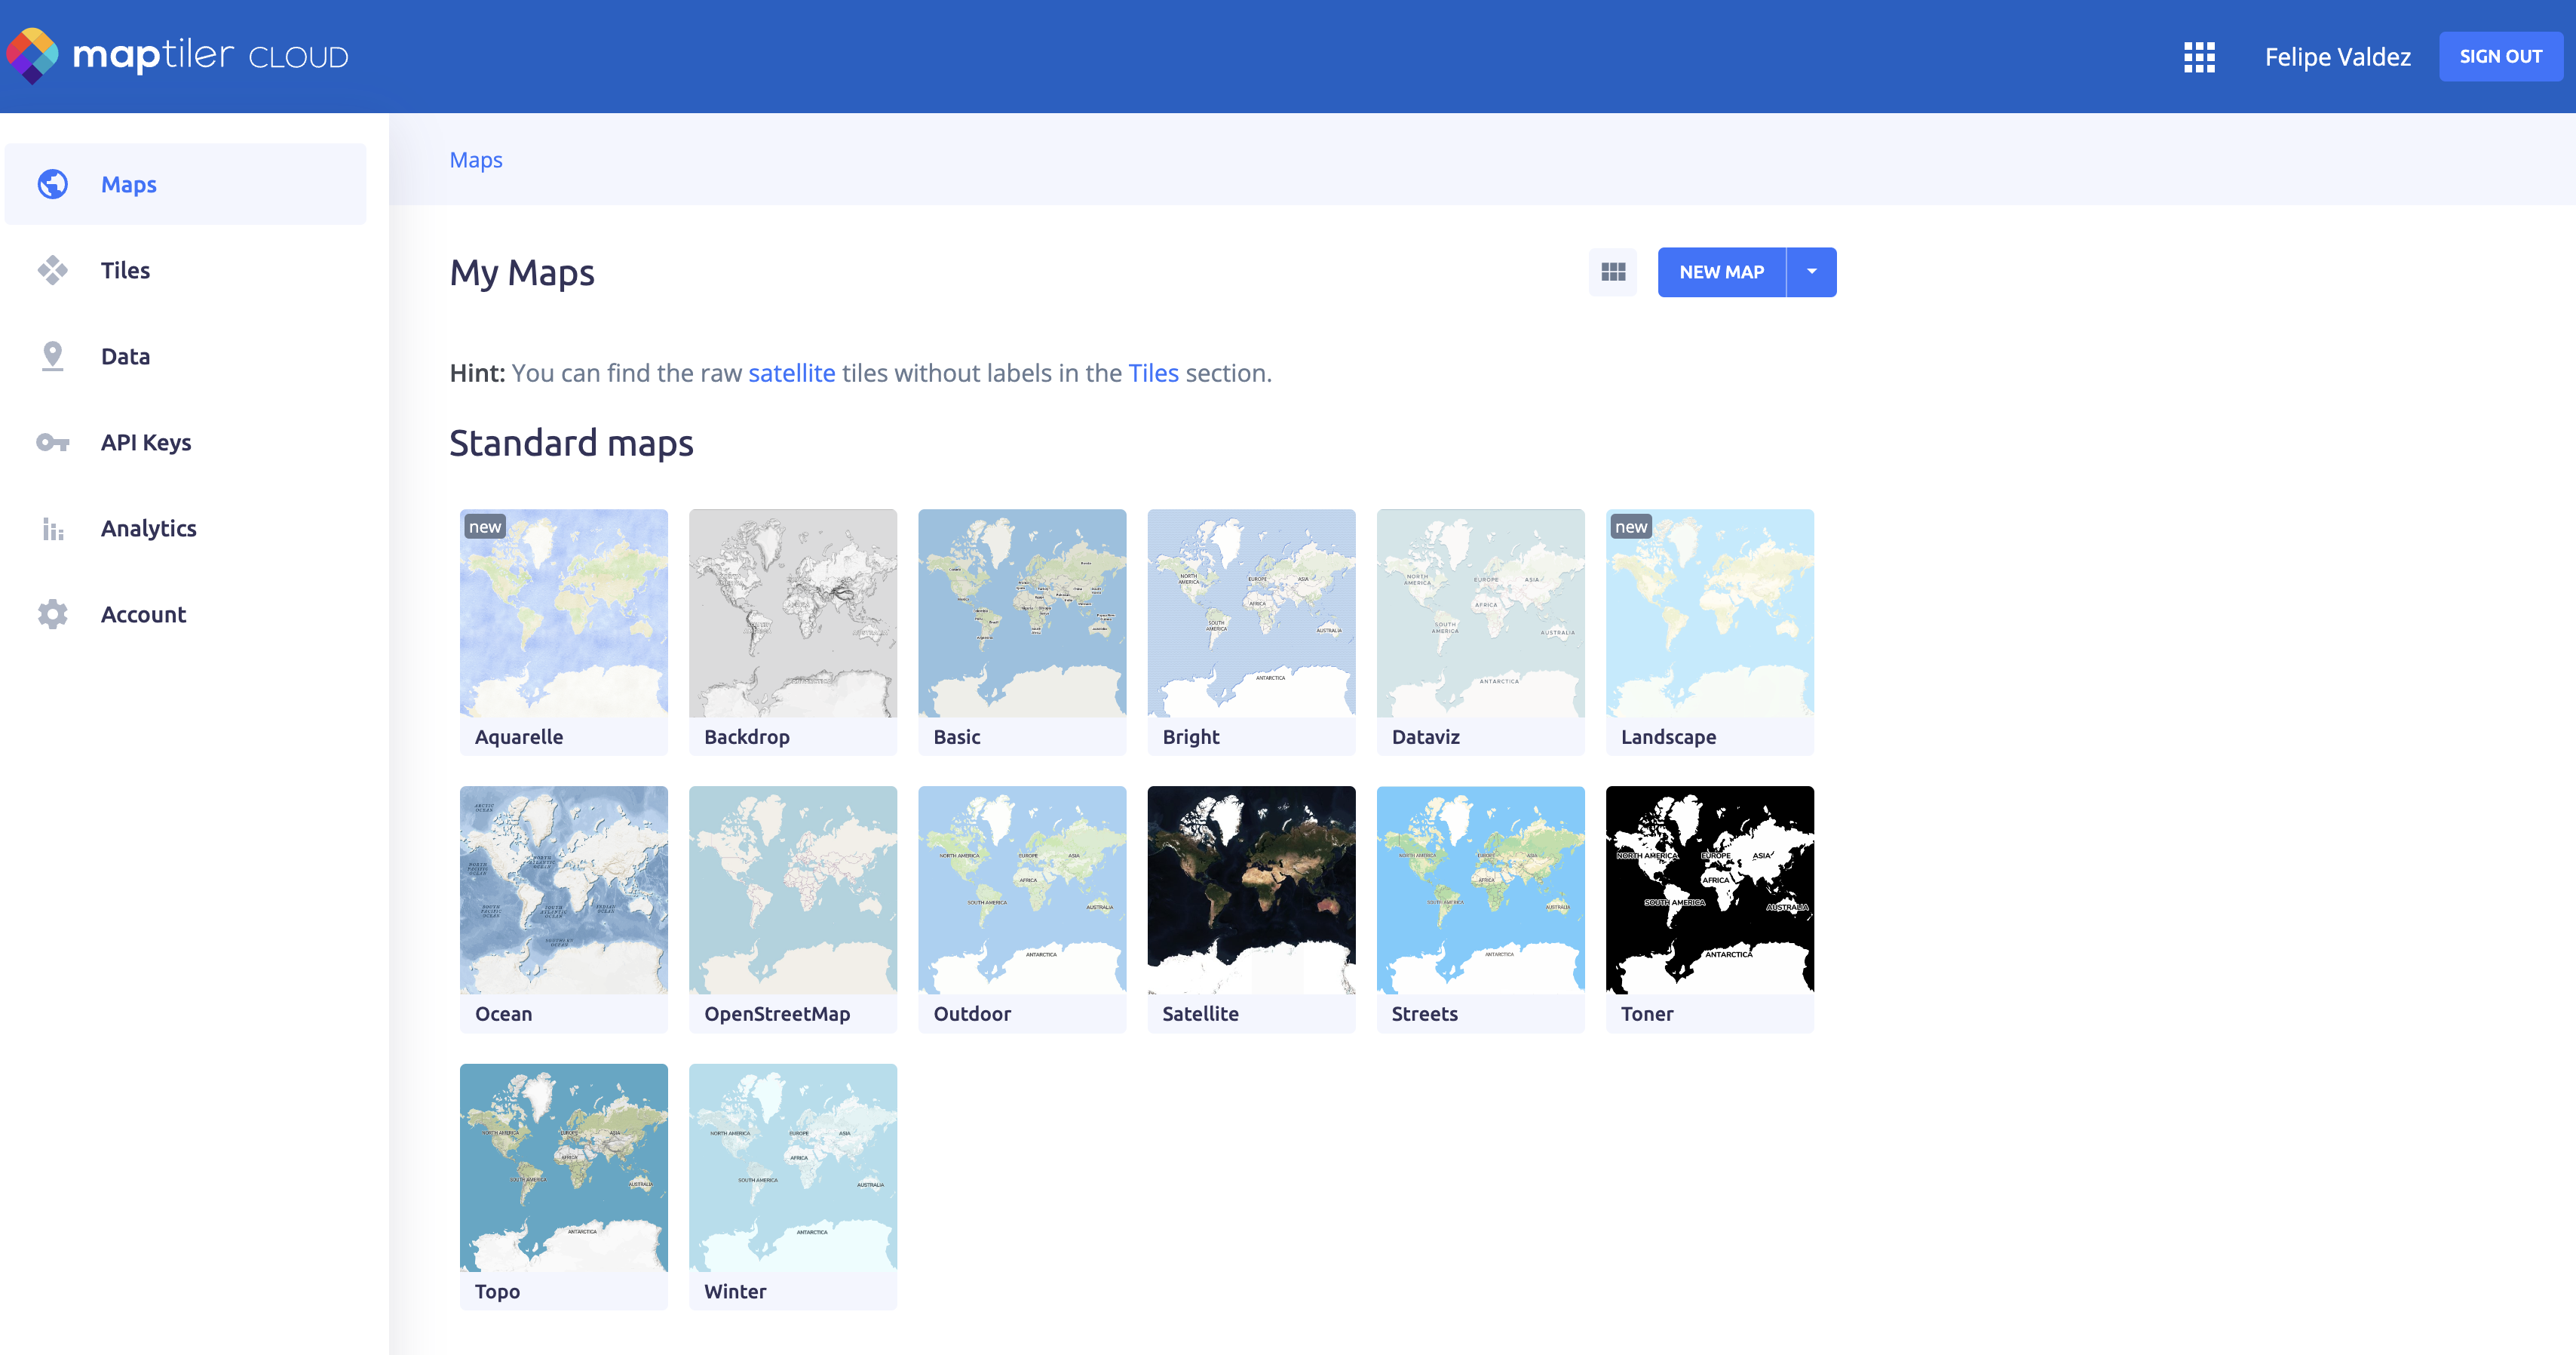Click the Maps breadcrumb link
This screenshot has width=2576, height=1355.
pyautogui.click(x=476, y=160)
